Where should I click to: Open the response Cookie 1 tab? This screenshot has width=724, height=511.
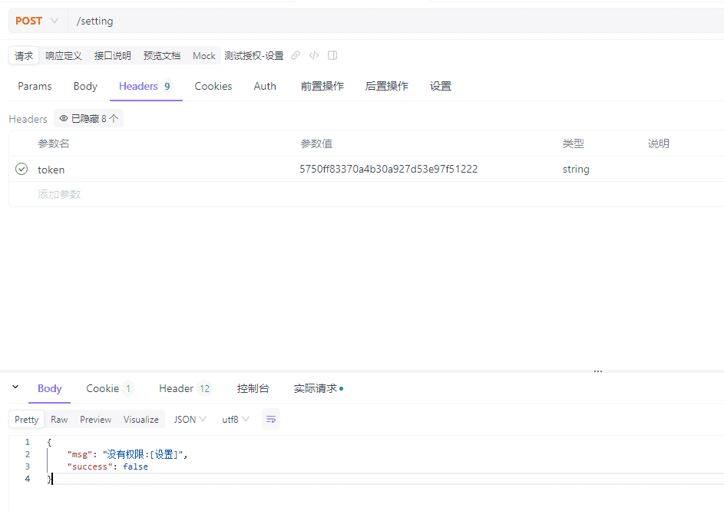coord(110,389)
